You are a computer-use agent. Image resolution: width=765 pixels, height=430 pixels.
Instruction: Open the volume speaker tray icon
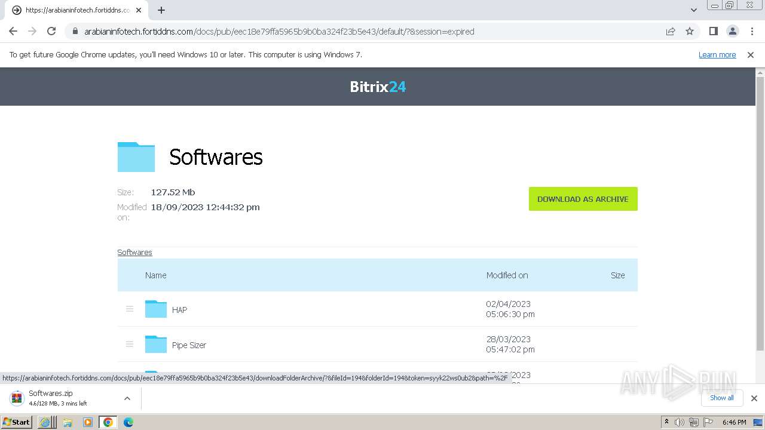(680, 422)
